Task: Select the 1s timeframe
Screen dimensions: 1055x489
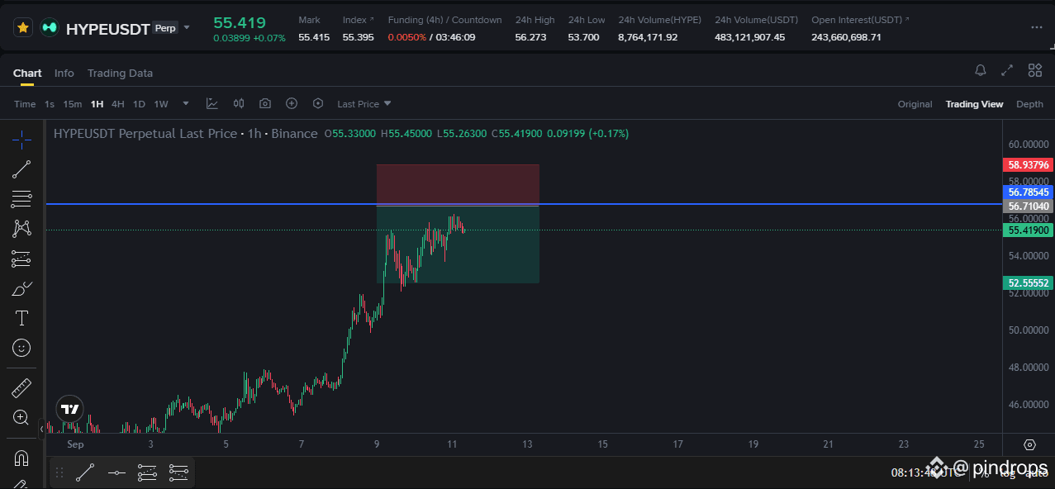Action: coord(50,104)
